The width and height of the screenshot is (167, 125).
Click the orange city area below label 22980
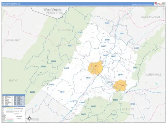120,86
